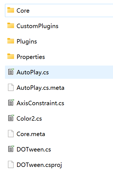This screenshot has height=176, width=113.
Task: Click the Plugins folder icon
Action: point(11,41)
